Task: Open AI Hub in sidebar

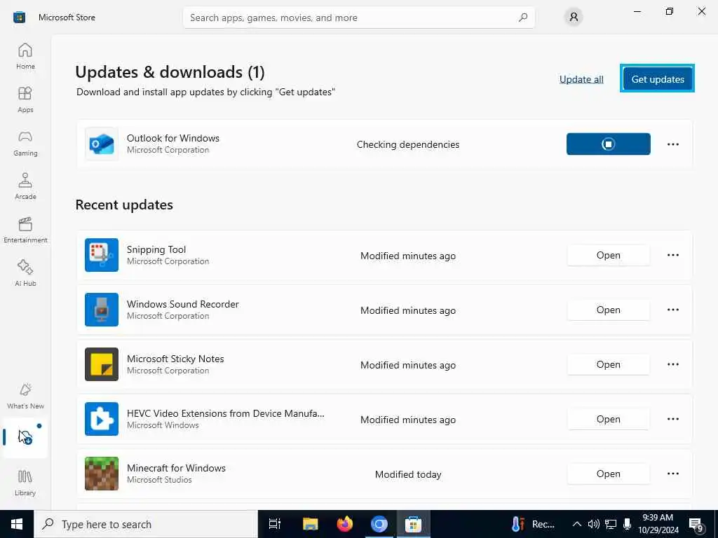Action: click(x=25, y=273)
